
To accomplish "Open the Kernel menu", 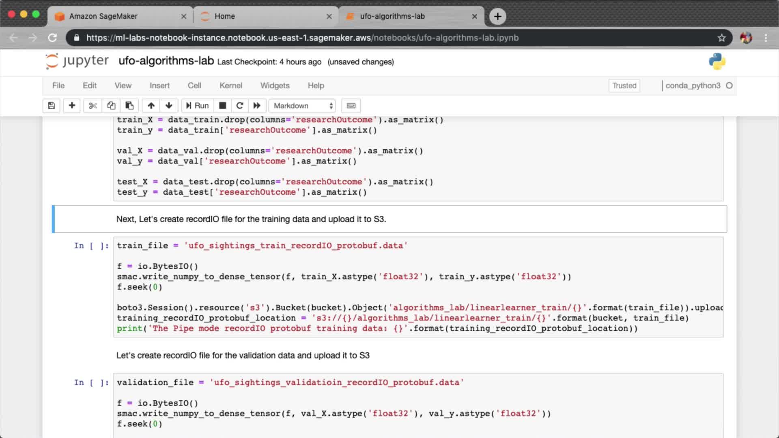I will point(230,86).
